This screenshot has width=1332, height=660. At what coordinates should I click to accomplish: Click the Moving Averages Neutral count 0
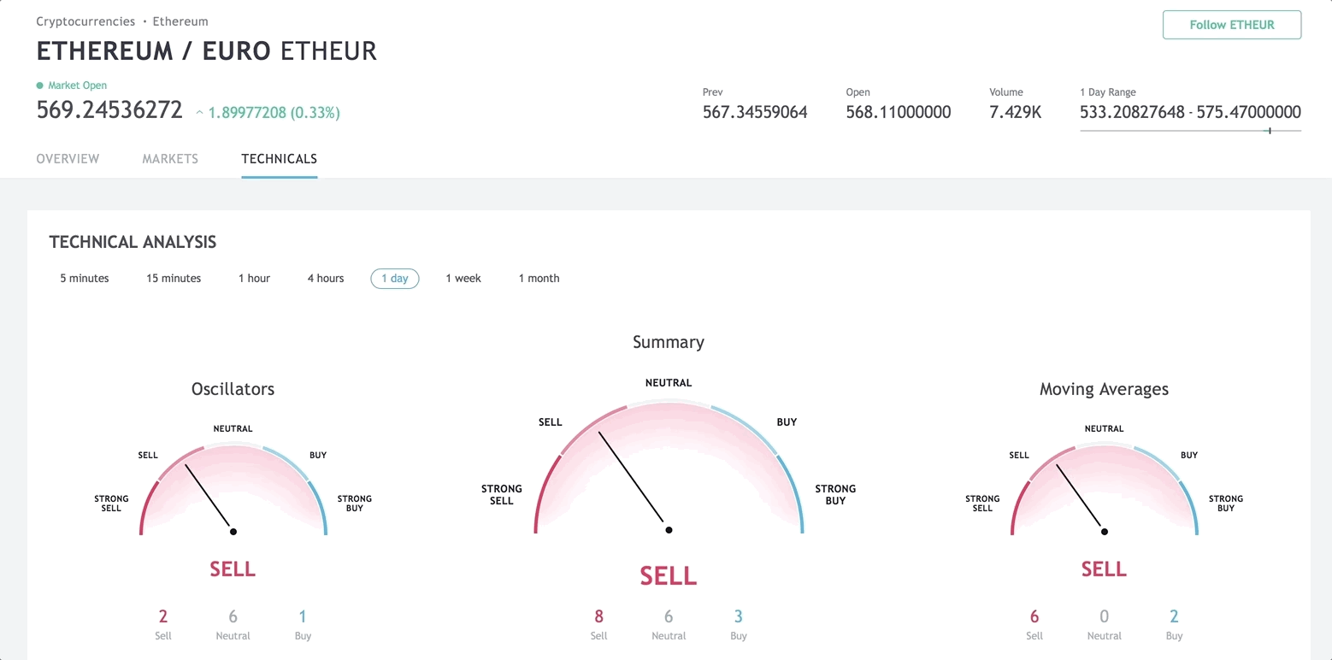(x=1105, y=616)
